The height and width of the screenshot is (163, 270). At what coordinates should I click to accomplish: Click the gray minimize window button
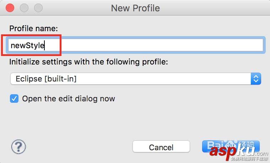pyautogui.click(x=24, y=7)
